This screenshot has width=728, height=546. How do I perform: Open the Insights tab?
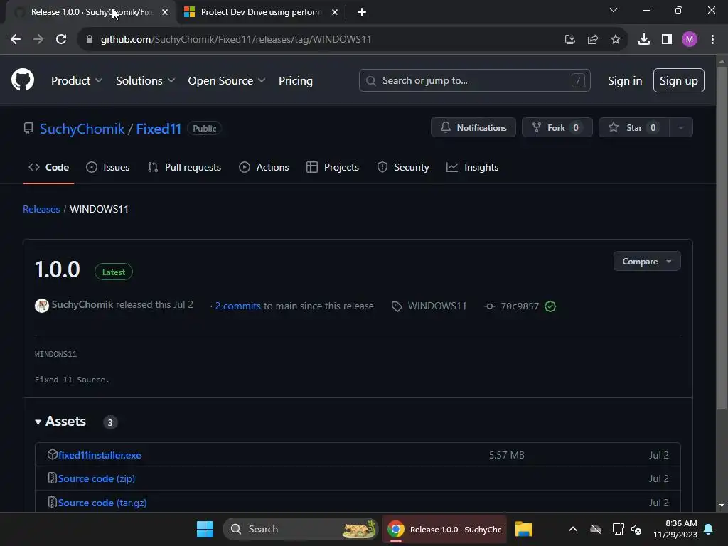(472, 167)
